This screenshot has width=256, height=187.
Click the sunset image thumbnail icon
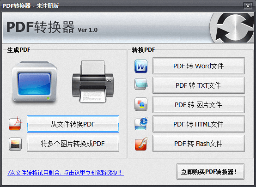15,144
